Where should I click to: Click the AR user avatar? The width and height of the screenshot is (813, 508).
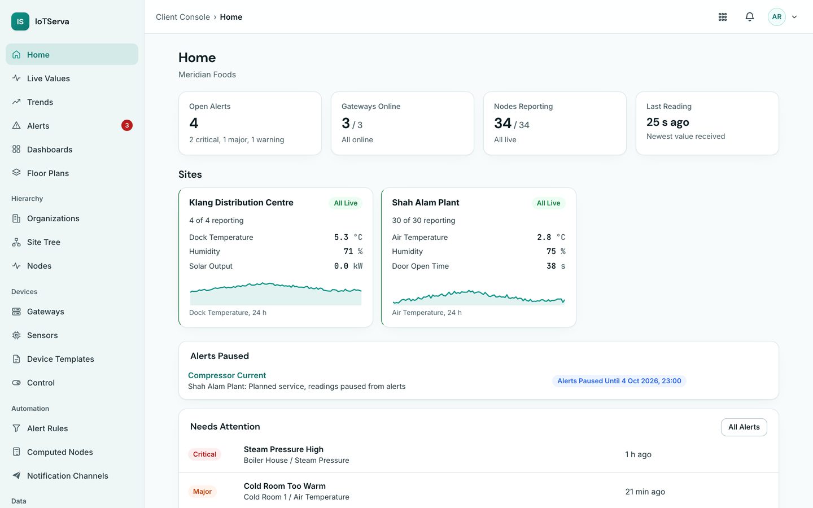[777, 17]
